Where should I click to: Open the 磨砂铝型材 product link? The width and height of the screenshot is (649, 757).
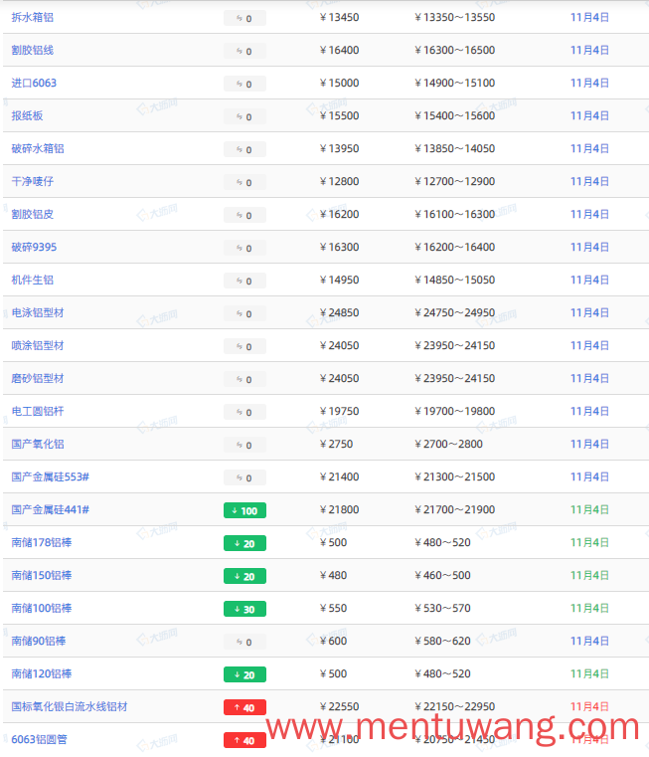38,378
